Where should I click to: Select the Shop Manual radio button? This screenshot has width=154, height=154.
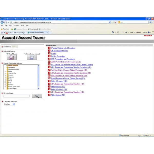click(7, 54)
